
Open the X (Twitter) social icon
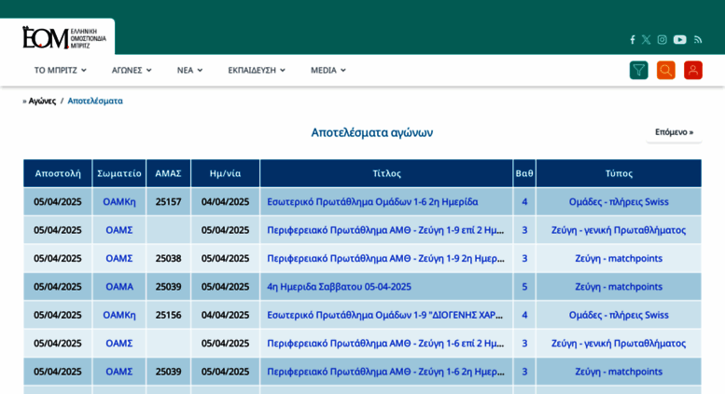[646, 40]
